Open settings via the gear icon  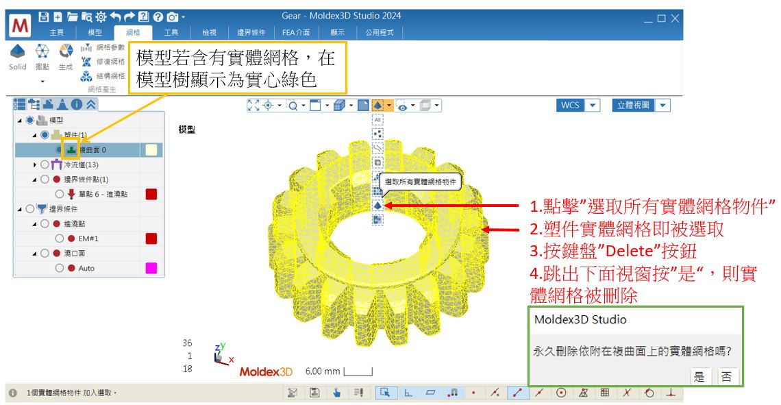pos(101,17)
